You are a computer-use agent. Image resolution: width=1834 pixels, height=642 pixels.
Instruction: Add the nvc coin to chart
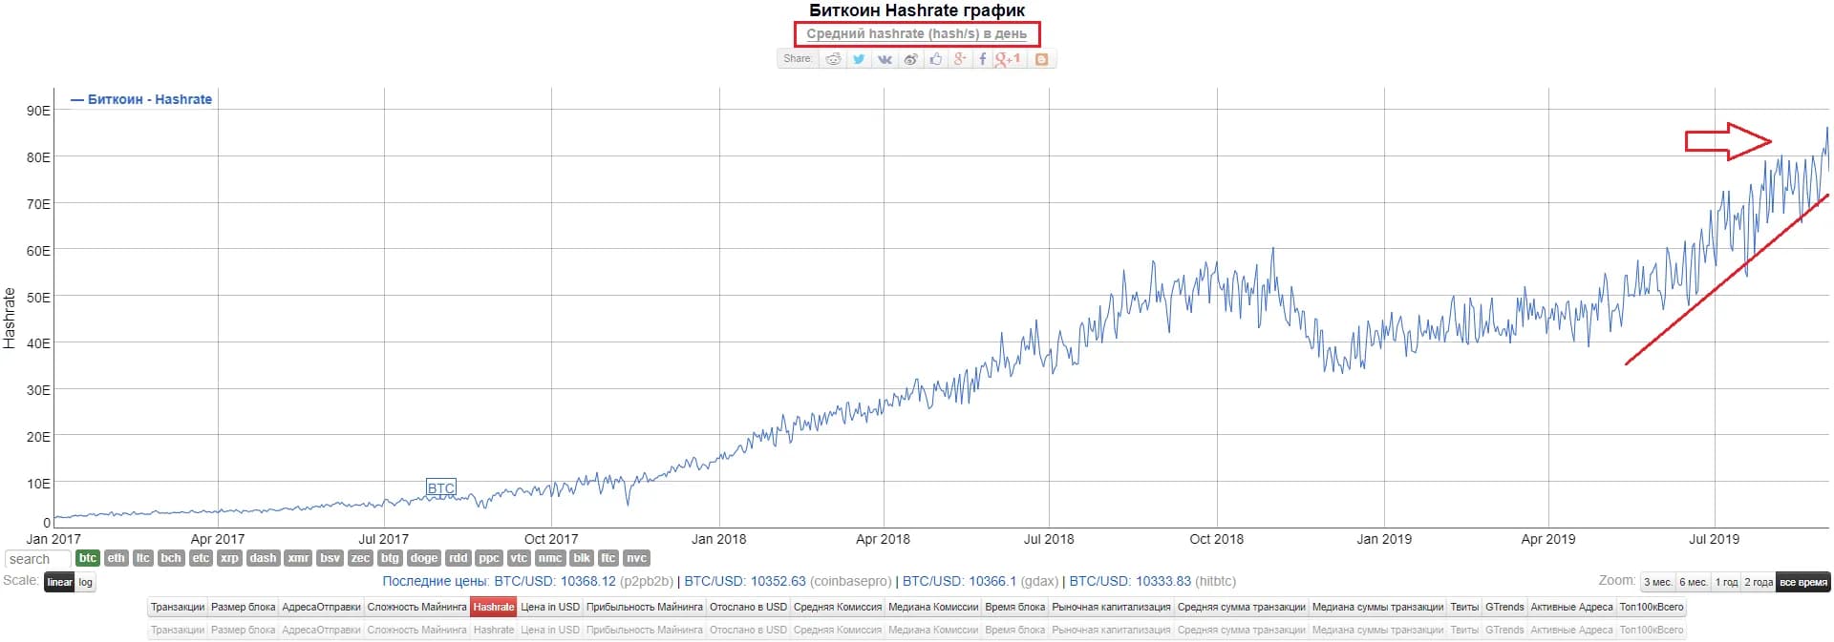[x=636, y=558]
